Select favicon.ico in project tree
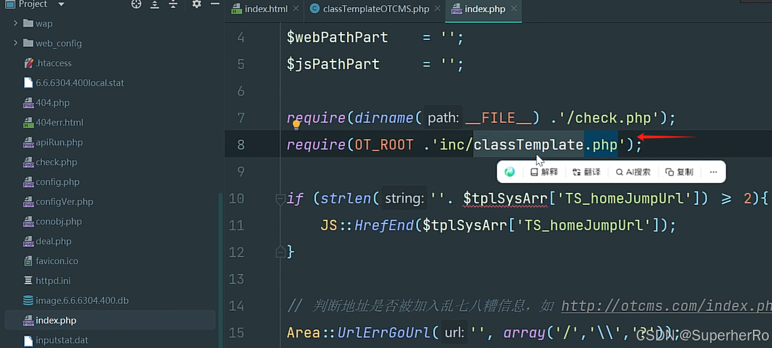Viewport: 772px width, 348px height. [x=57, y=261]
